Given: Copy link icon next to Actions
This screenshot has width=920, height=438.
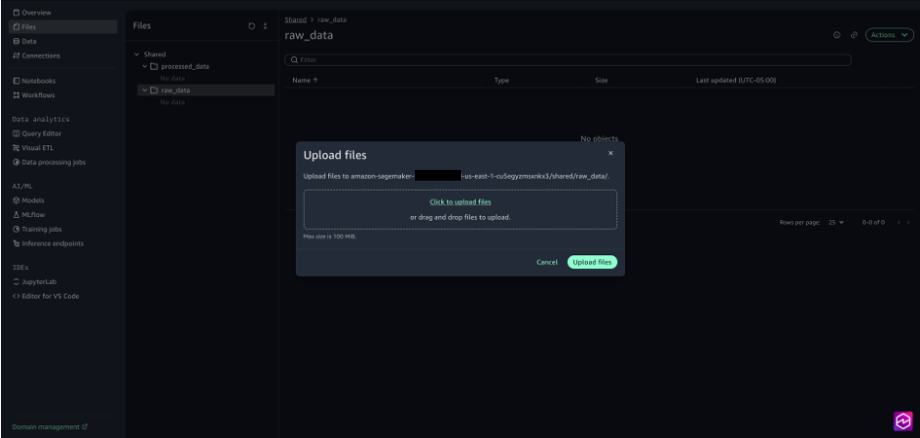Looking at the screenshot, I should coord(854,35).
